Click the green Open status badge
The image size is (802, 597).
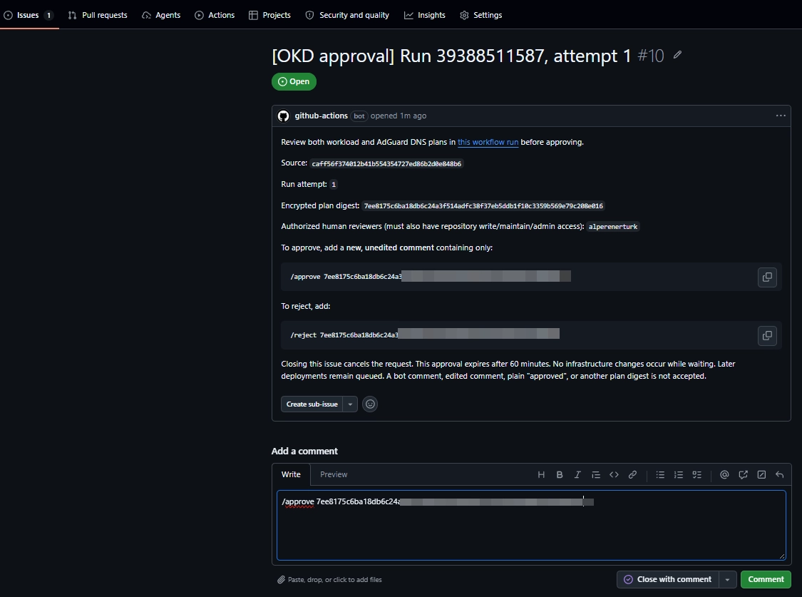coord(294,81)
